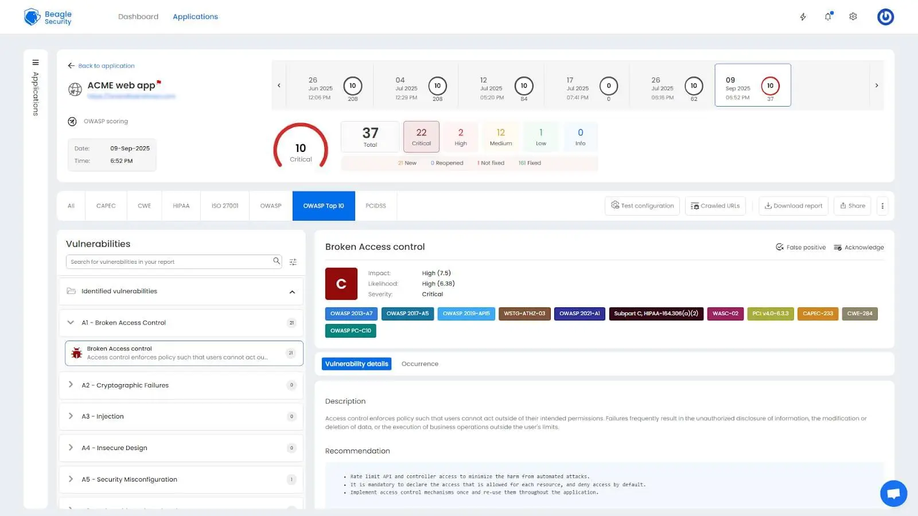Open the notifications bell

point(828,17)
